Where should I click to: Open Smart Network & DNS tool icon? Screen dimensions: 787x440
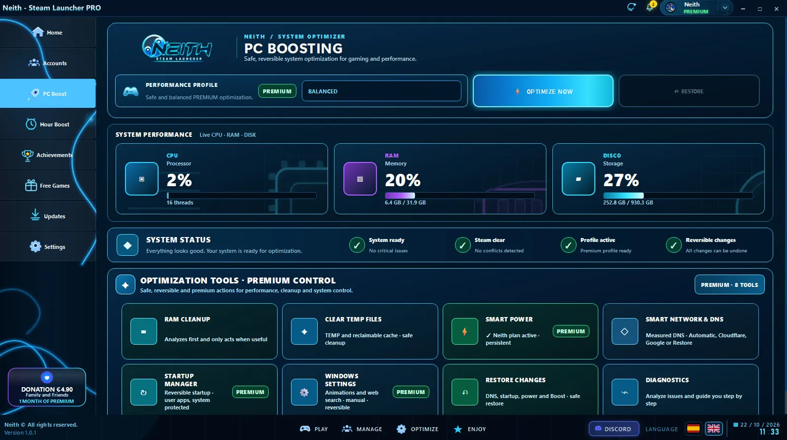[624, 331]
